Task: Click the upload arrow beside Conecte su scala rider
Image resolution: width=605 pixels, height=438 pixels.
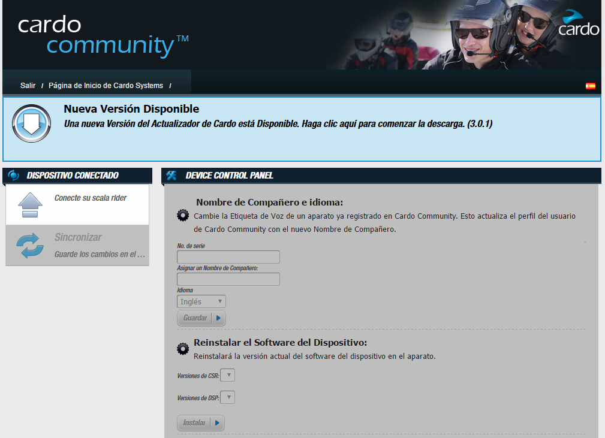Action: coord(31,205)
